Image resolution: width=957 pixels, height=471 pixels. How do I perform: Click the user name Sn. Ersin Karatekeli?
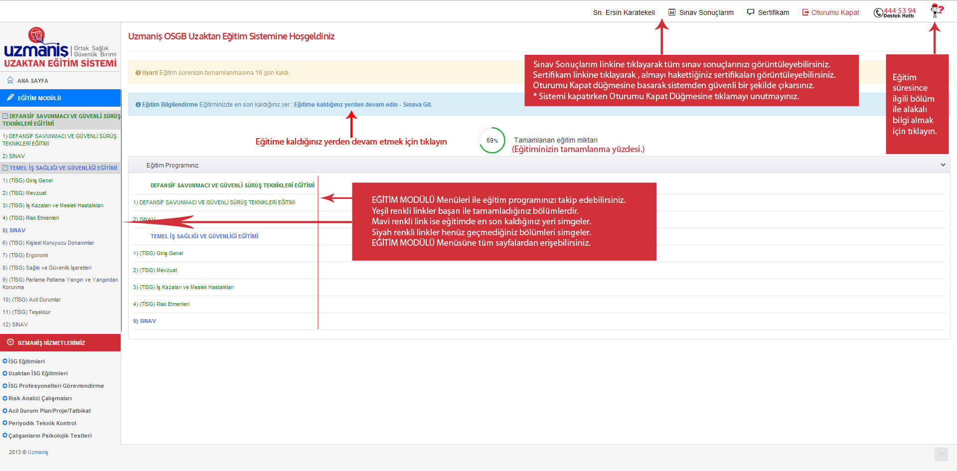624,12
